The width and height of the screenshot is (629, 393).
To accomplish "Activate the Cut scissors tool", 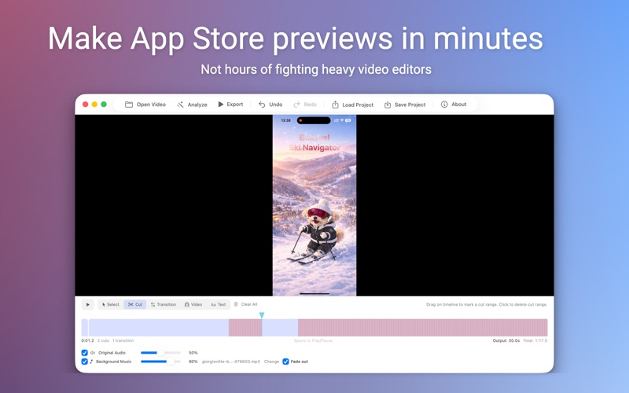I will (135, 304).
